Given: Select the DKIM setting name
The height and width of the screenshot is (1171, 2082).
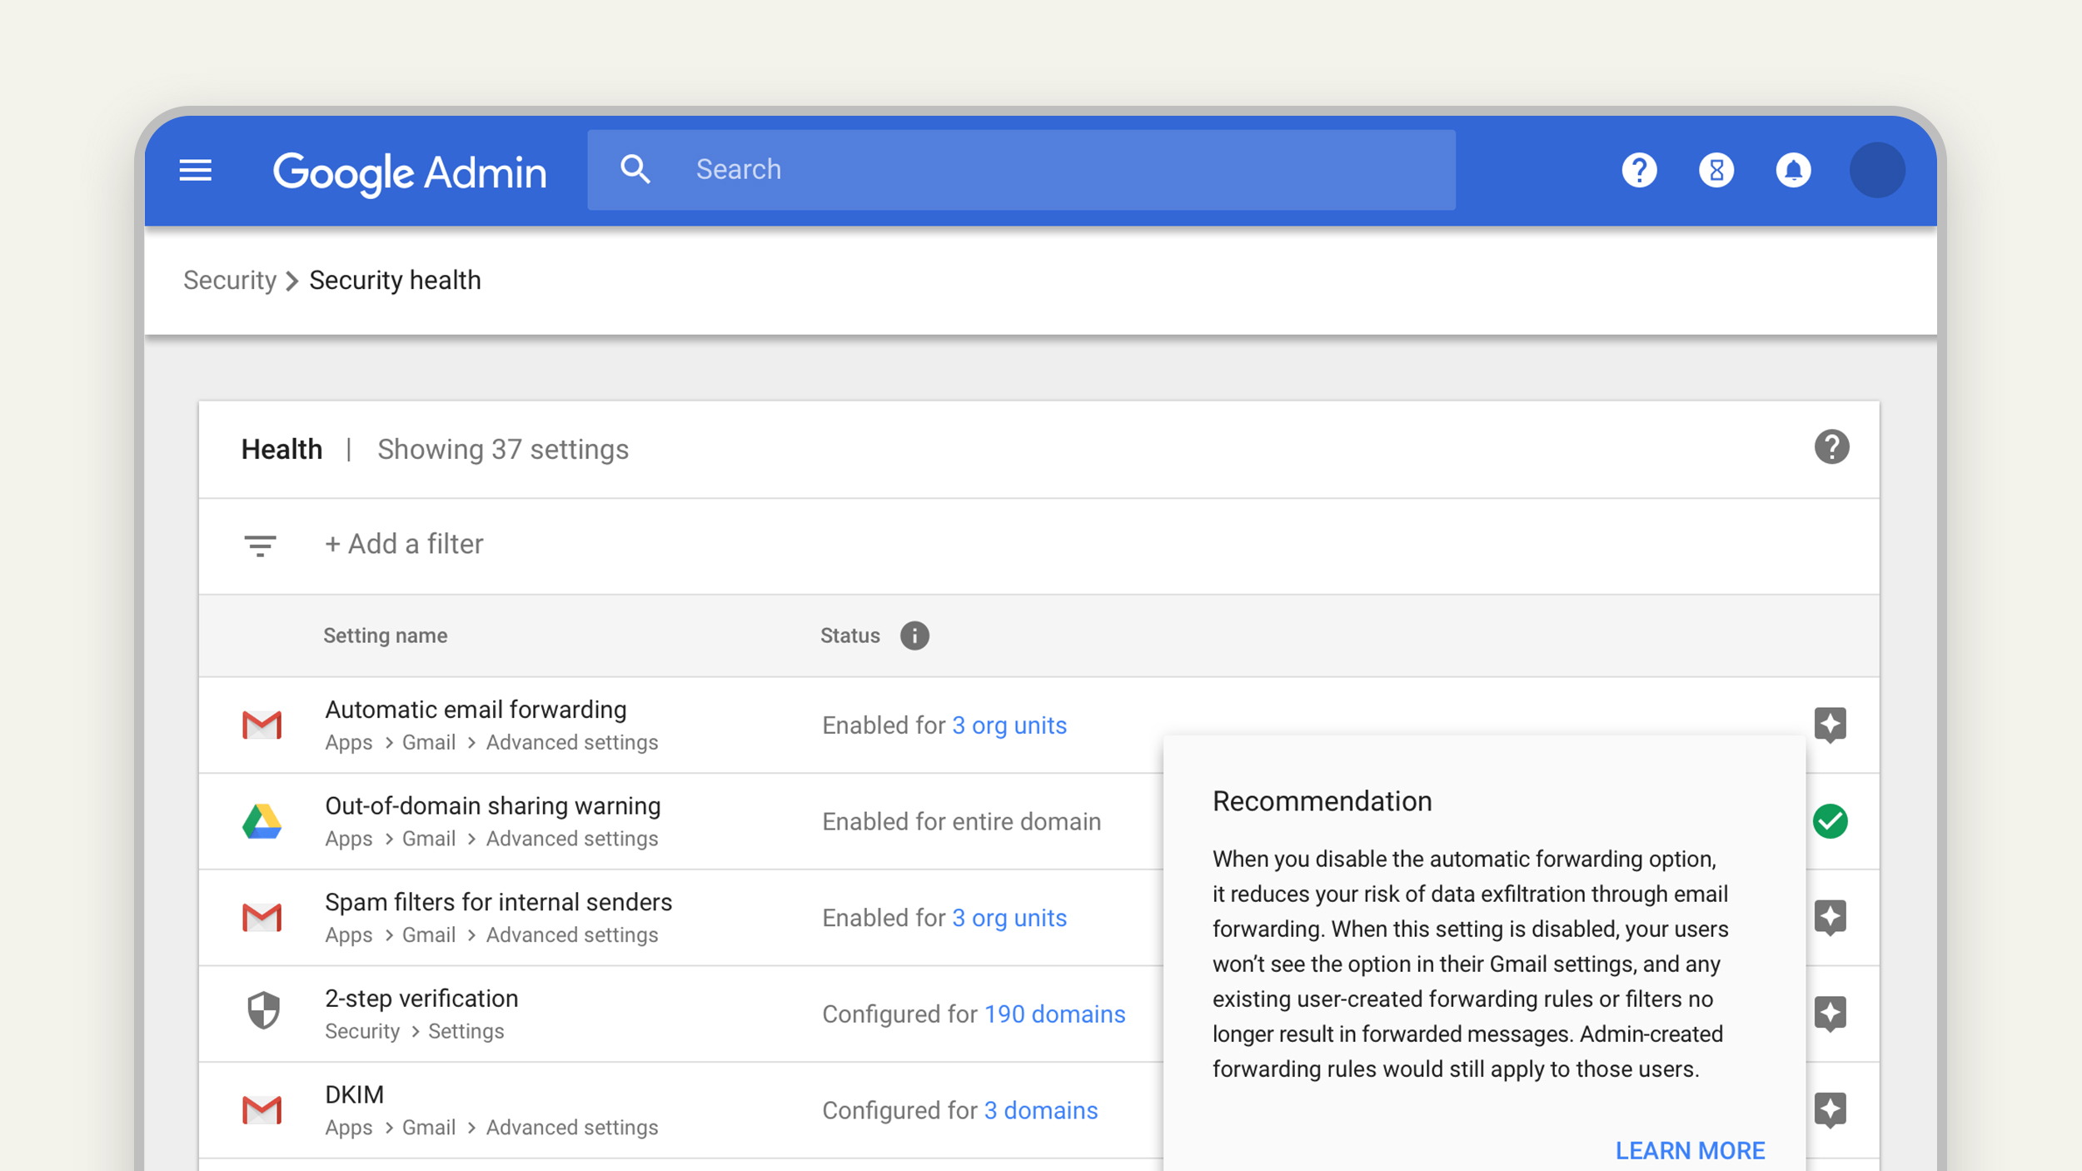Looking at the screenshot, I should 354,1094.
